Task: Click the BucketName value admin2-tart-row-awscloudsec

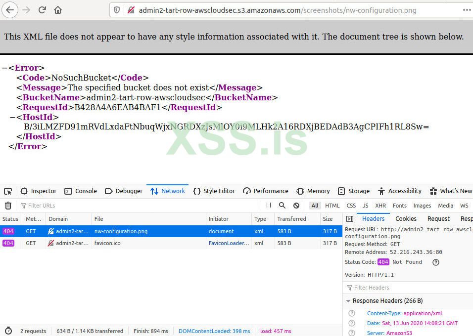Action: (145, 97)
